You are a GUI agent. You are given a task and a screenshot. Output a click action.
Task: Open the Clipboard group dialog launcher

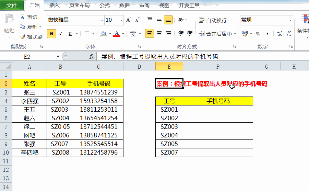(41, 46)
